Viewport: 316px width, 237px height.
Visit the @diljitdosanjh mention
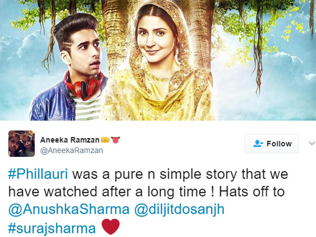(x=179, y=210)
